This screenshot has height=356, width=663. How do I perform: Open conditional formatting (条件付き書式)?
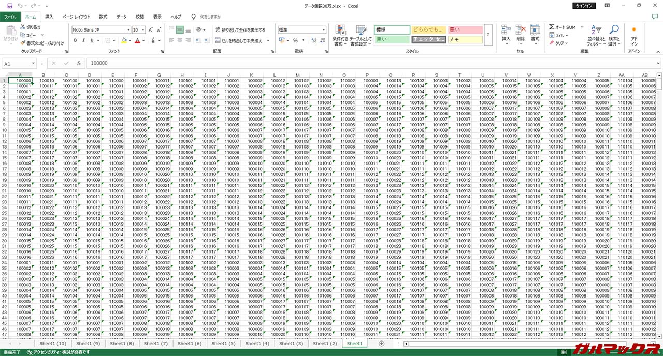[339, 36]
